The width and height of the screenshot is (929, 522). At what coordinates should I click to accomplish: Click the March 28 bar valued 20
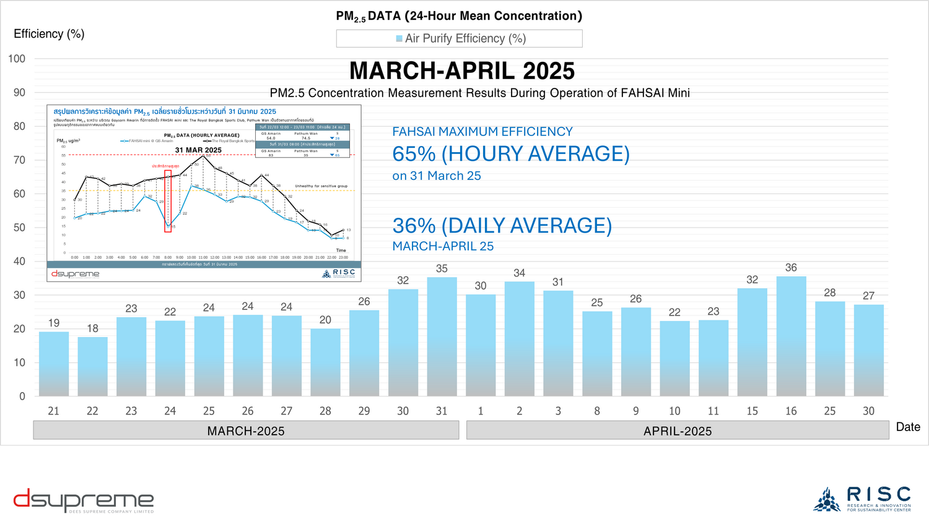point(325,362)
